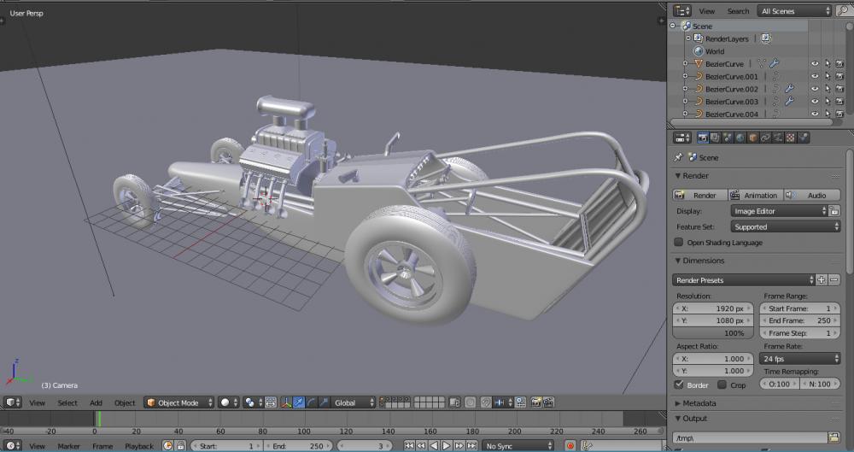The width and height of the screenshot is (854, 452).
Task: Open the Render properties camera tab
Action: [703, 138]
